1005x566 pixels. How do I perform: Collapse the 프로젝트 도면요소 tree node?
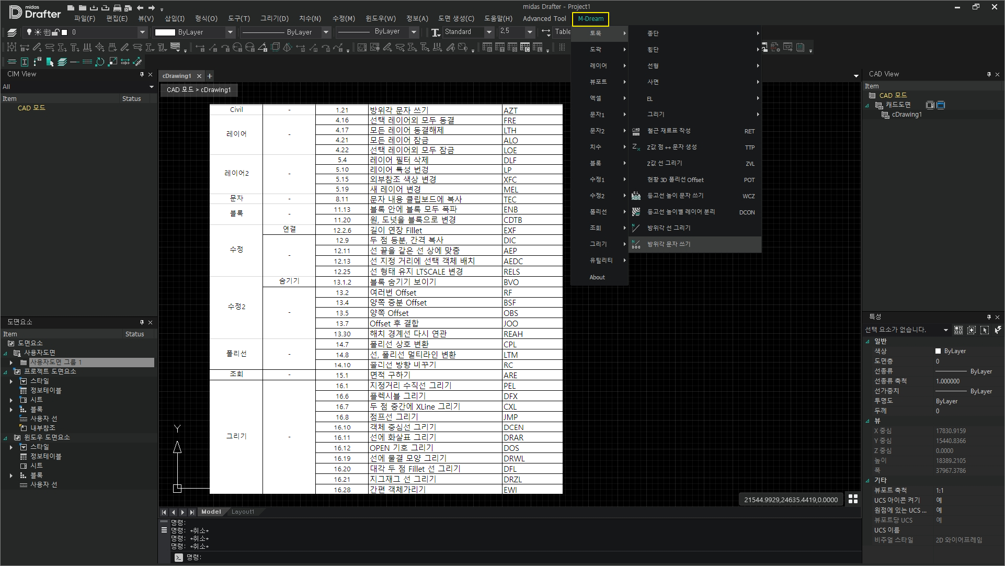[6, 372]
